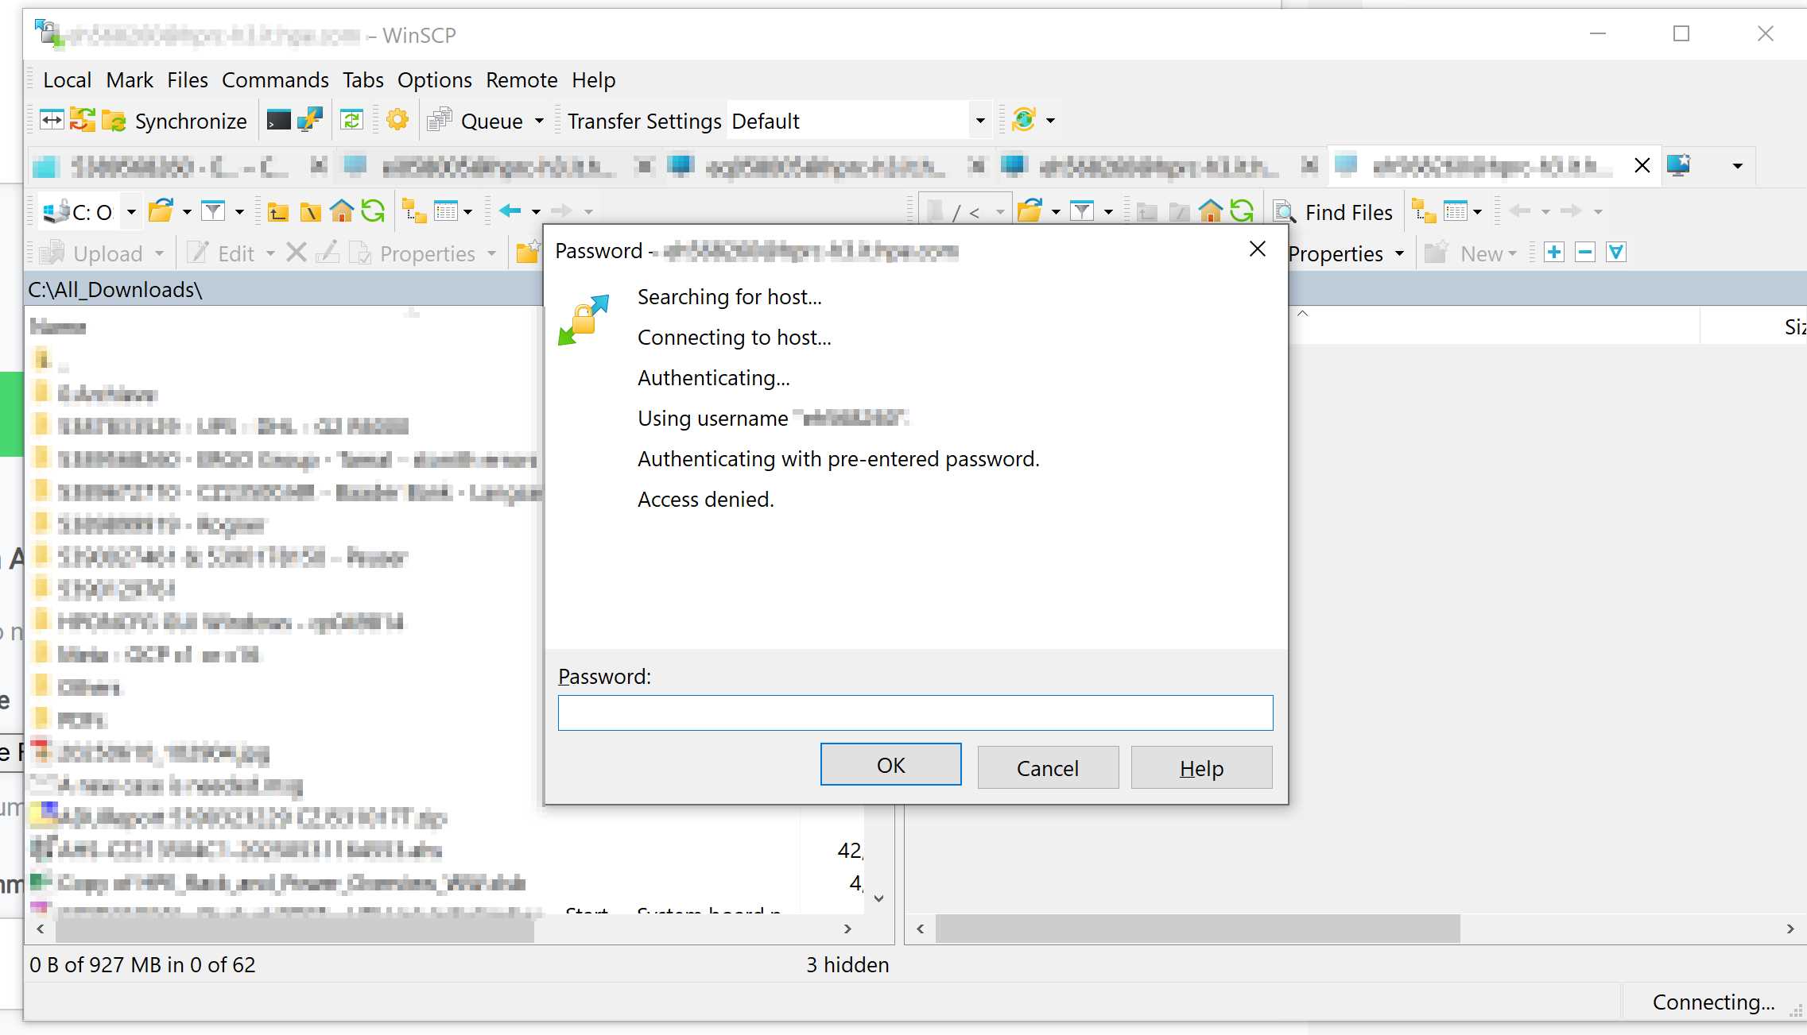This screenshot has width=1807, height=1035.
Task: Go to local home directory icon
Action: (342, 211)
